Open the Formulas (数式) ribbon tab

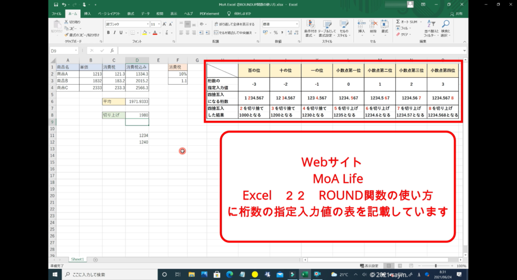pyautogui.click(x=131, y=14)
